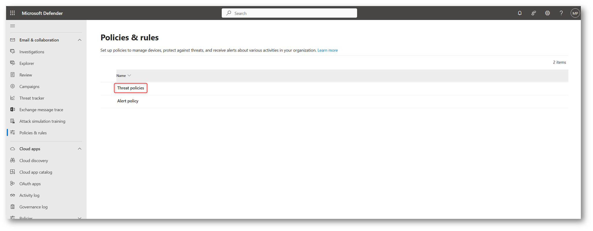593x231 pixels.
Task: Click the Cloud apps section label
Action: [30, 149]
